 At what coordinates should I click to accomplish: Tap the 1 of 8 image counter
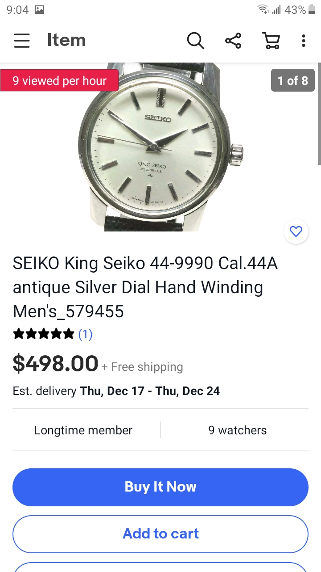pyautogui.click(x=293, y=80)
